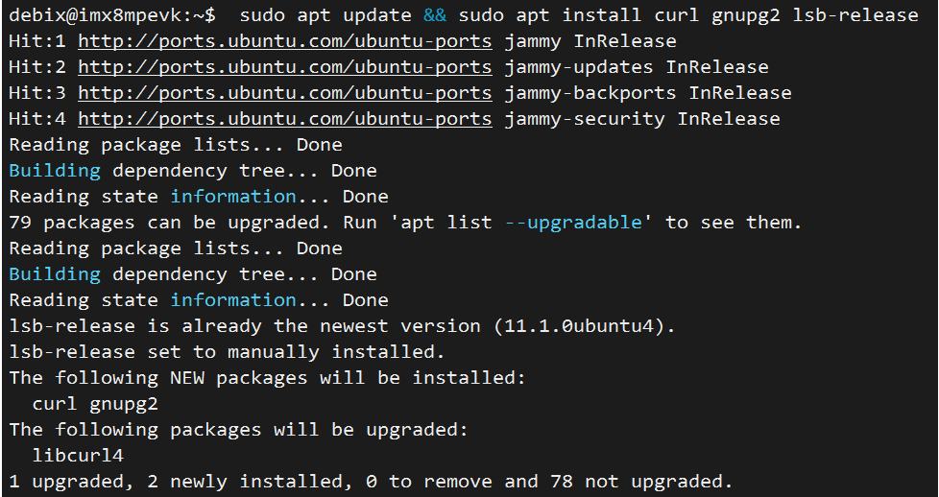Open the jammy-backports ports.ubuntu.com link

(285, 93)
